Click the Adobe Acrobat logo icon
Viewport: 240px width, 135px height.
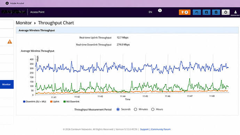(x=7, y=3)
